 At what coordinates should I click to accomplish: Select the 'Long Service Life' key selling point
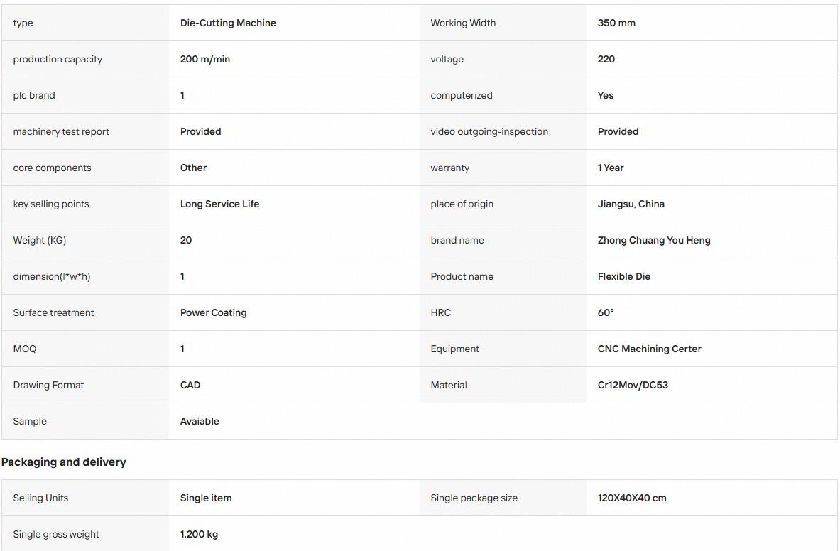coord(219,204)
